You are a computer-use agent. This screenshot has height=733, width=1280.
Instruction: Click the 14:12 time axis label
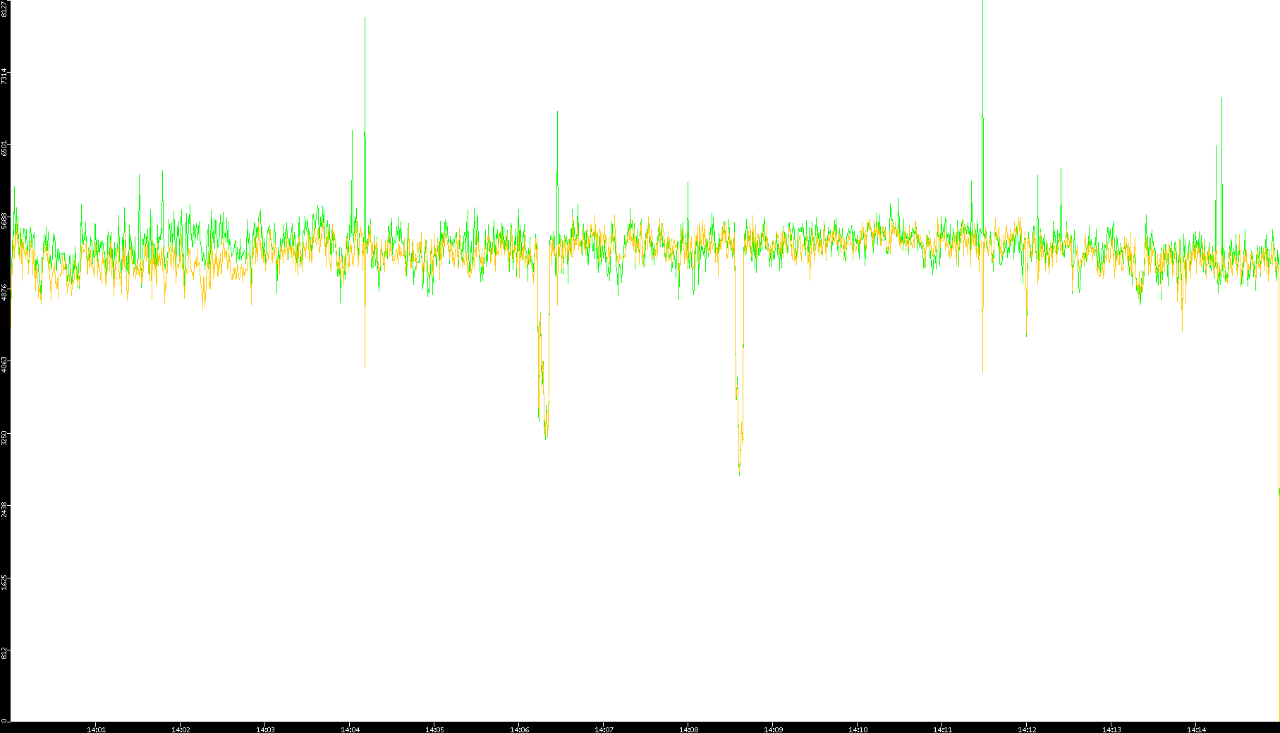pyautogui.click(x=1027, y=729)
